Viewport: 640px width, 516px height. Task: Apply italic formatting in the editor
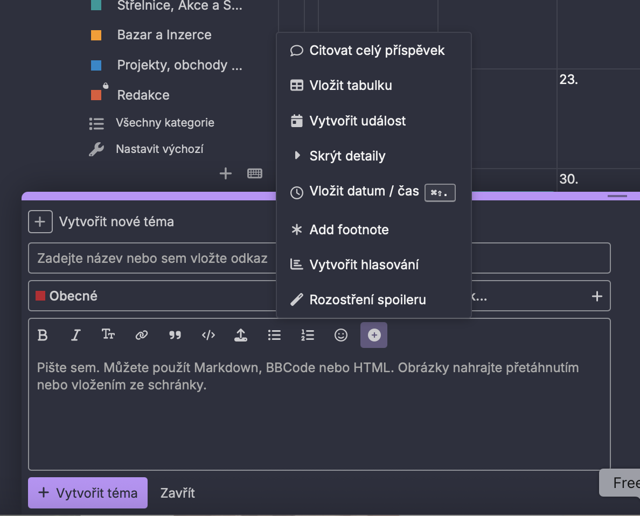[x=75, y=335]
